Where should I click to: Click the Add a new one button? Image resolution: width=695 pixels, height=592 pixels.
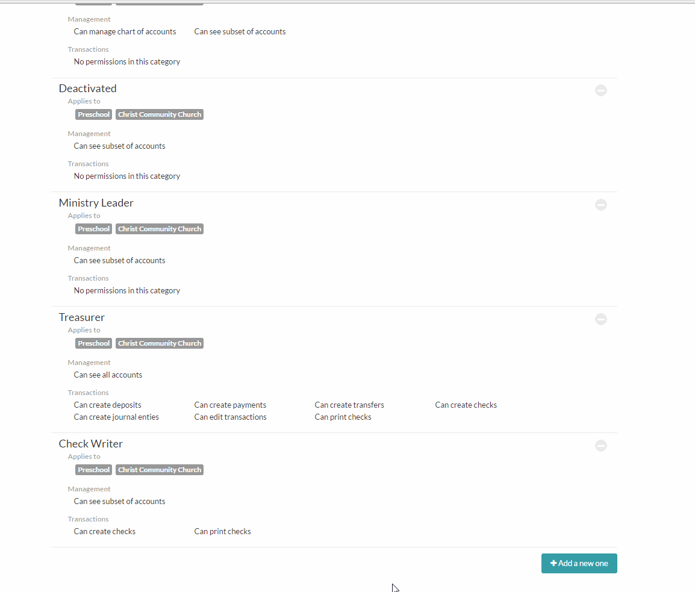579,563
